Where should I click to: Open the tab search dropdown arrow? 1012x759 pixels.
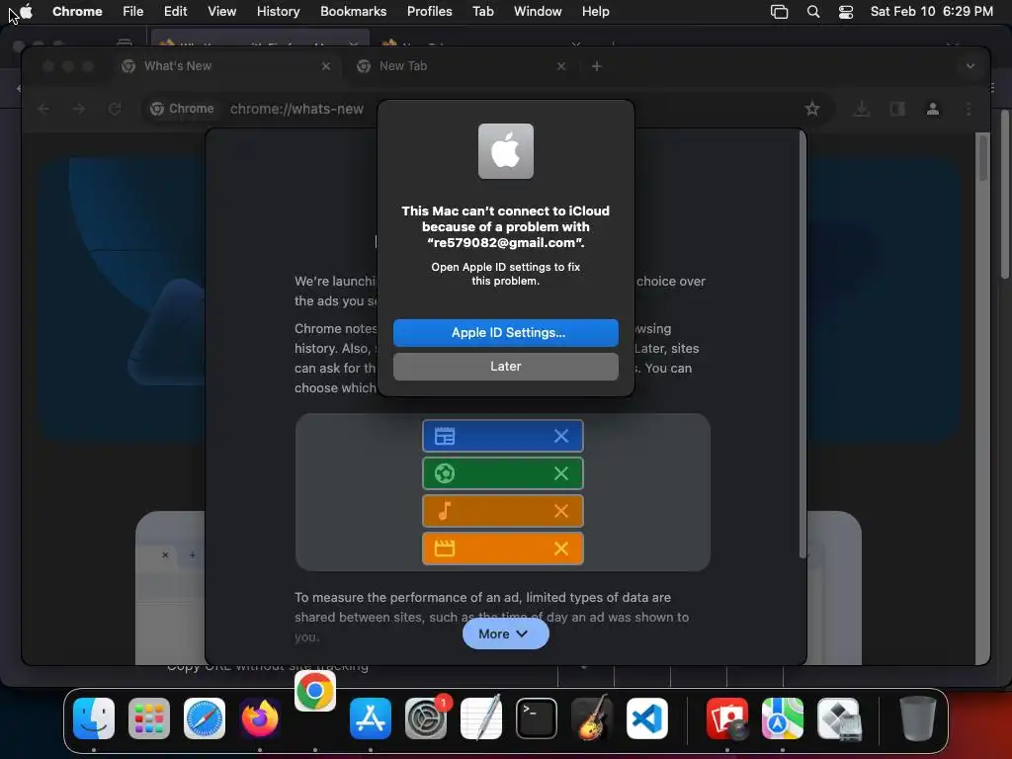point(970,66)
